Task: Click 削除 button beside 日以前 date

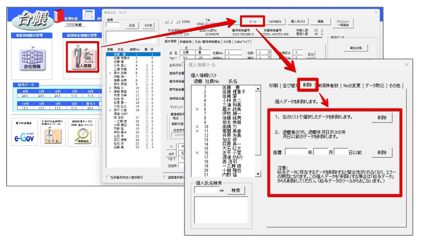Action: pyautogui.click(x=382, y=152)
